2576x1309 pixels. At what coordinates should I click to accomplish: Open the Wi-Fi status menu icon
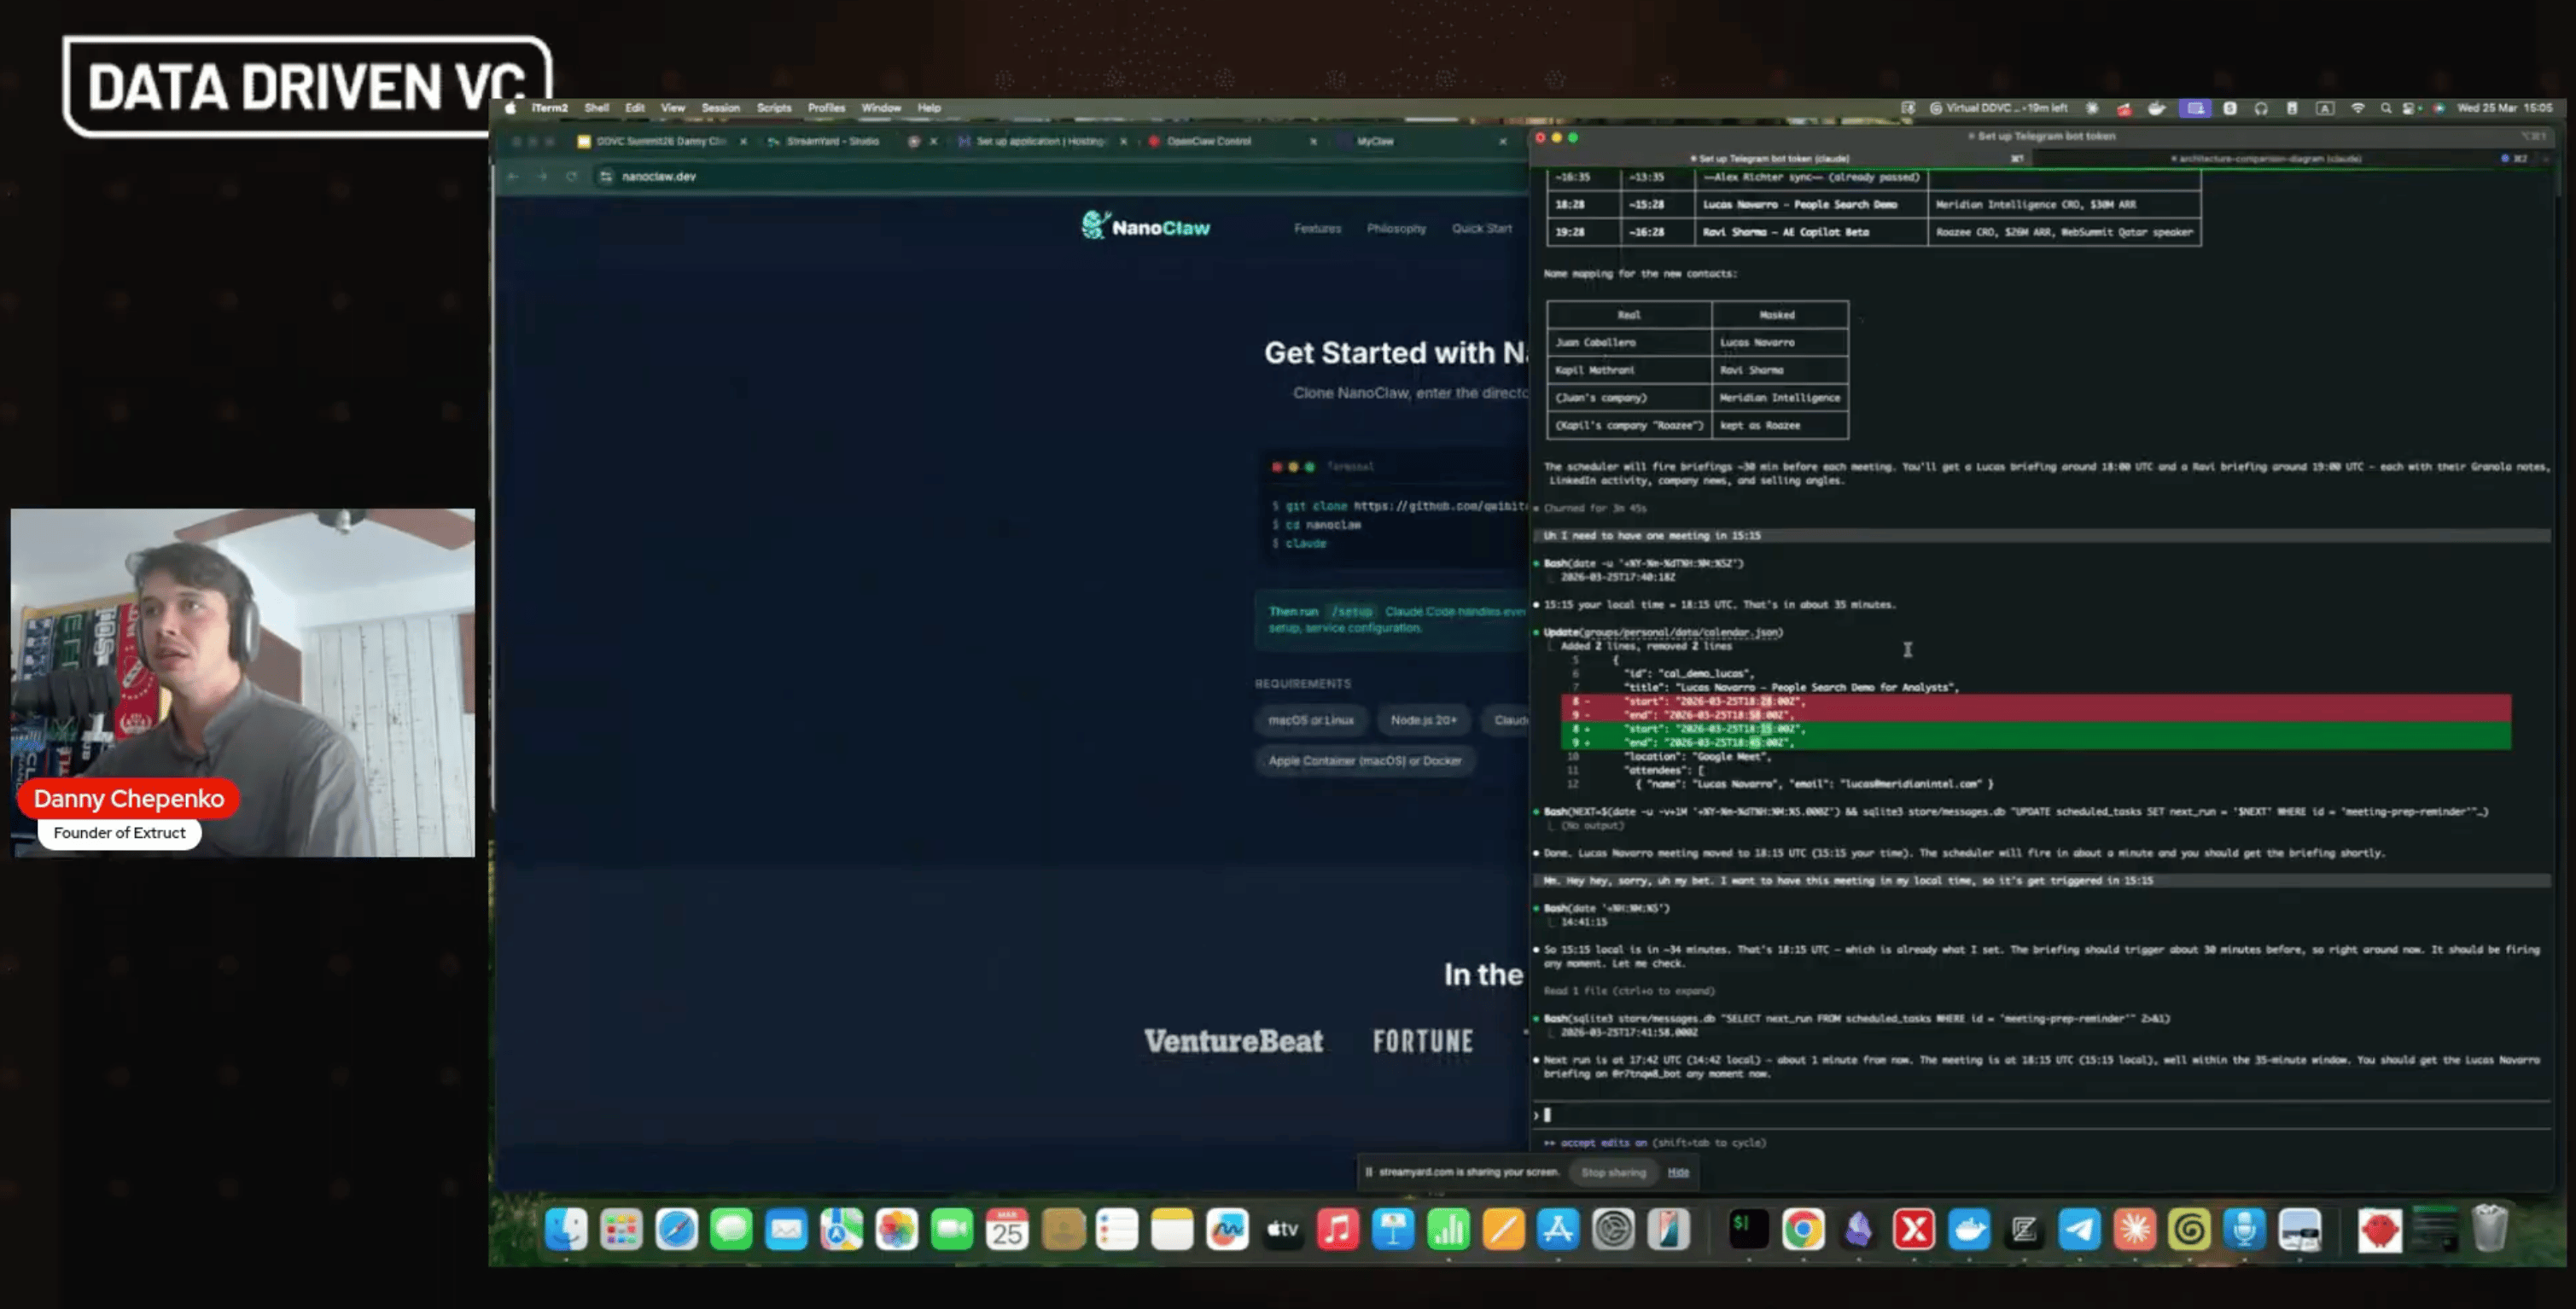(x=2357, y=108)
